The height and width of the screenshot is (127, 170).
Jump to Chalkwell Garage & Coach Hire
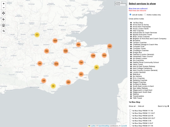pyautogui.click(x=145, y=45)
